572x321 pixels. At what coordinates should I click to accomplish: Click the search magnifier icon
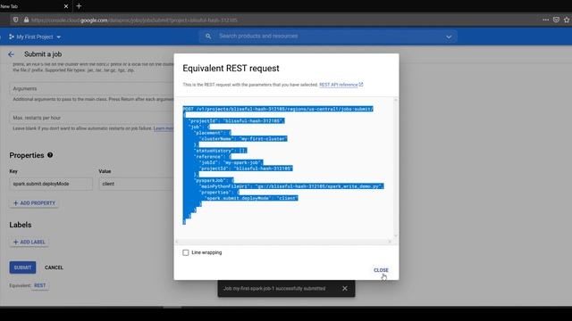click(x=208, y=37)
